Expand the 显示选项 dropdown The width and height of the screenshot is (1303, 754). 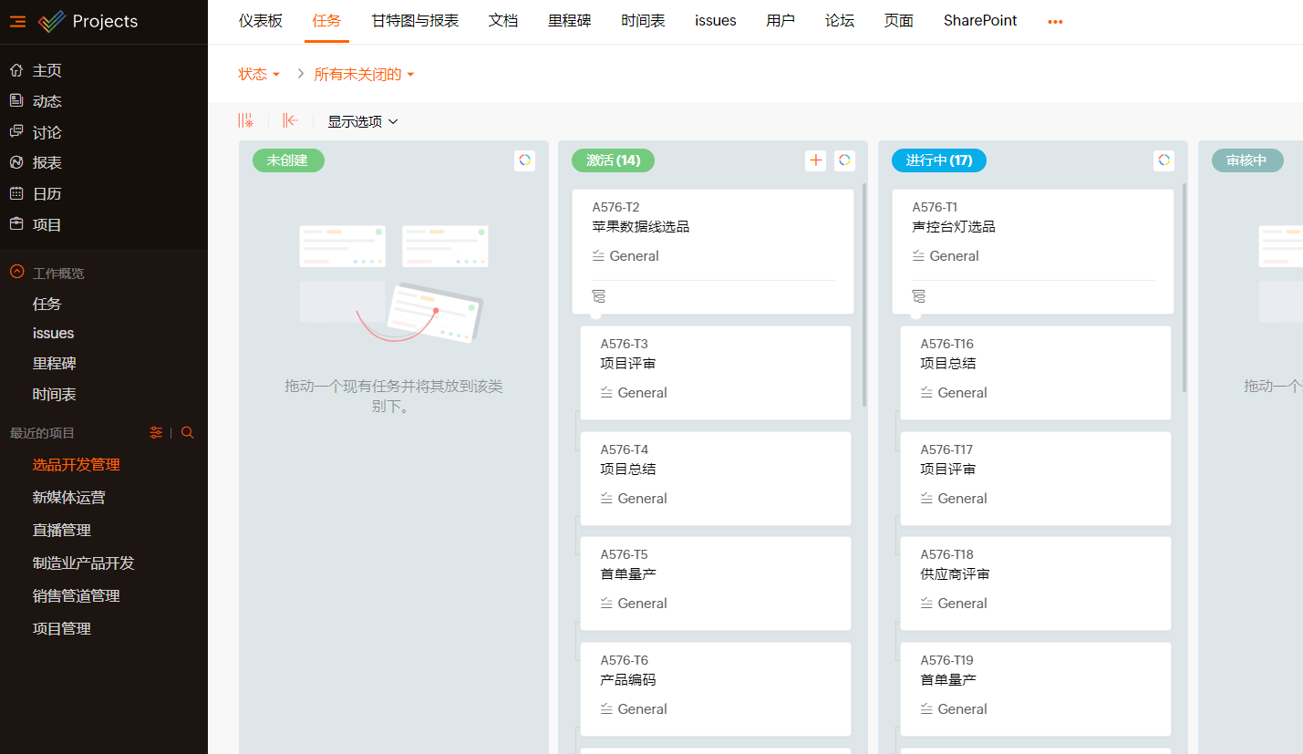coord(363,121)
